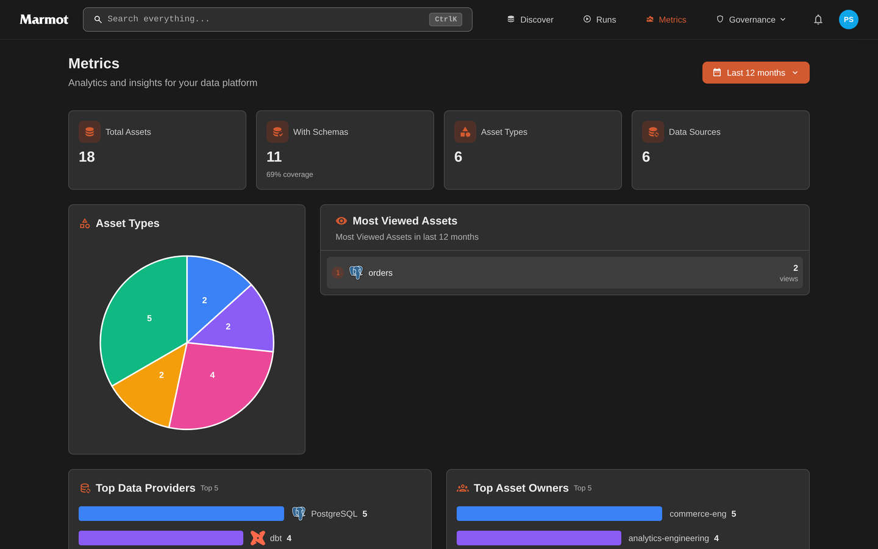
Task: Open the notifications bell
Action: click(x=818, y=20)
